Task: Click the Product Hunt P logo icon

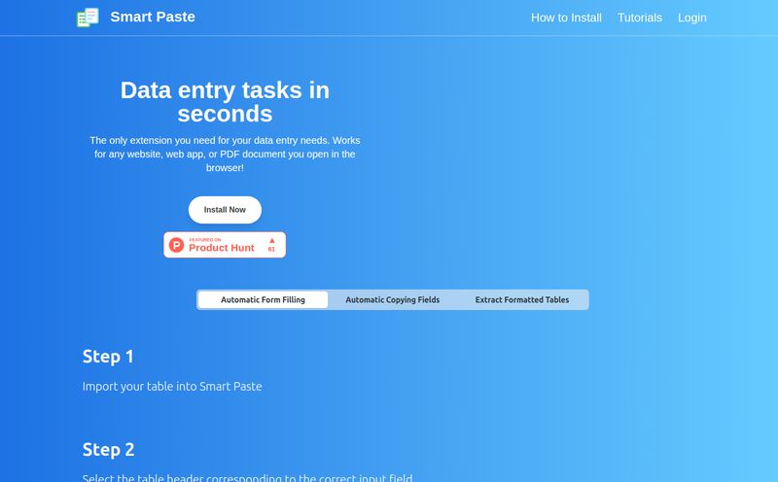Action: [176, 245]
